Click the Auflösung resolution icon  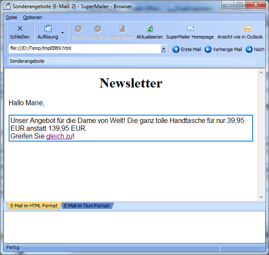(48, 29)
